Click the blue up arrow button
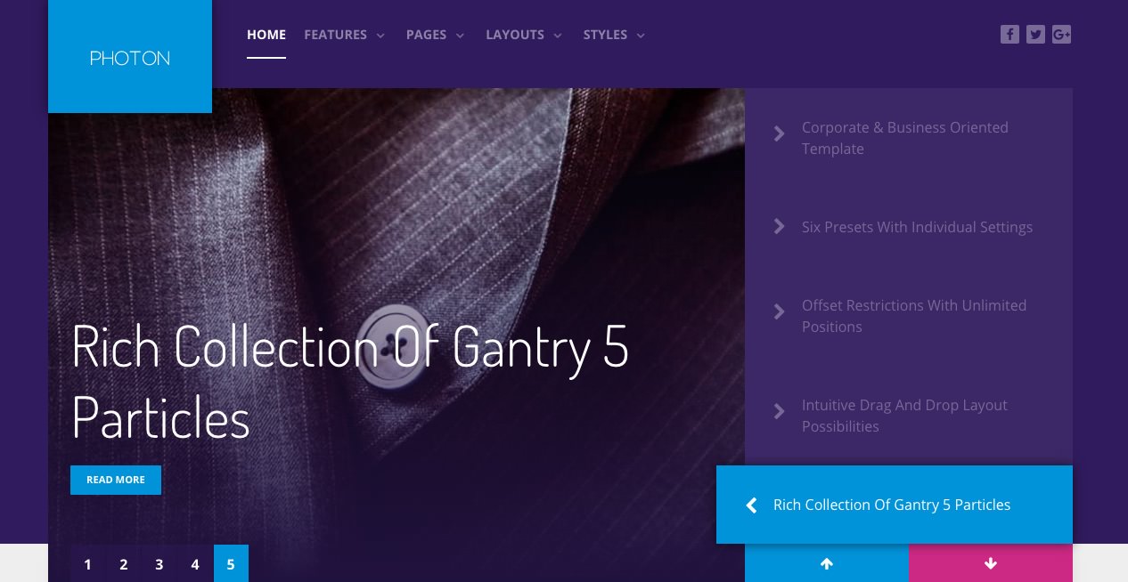The image size is (1128, 582). click(827, 563)
